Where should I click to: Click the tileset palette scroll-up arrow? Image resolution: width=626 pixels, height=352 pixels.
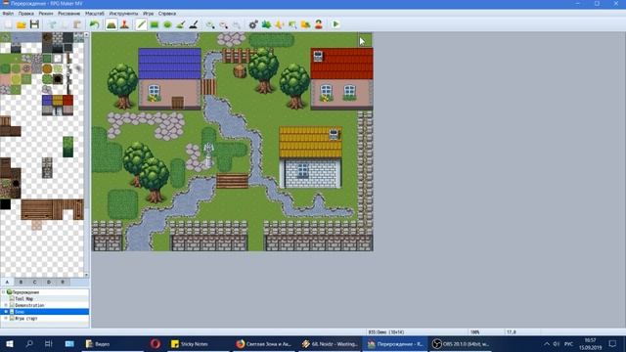pyautogui.click(x=86, y=35)
